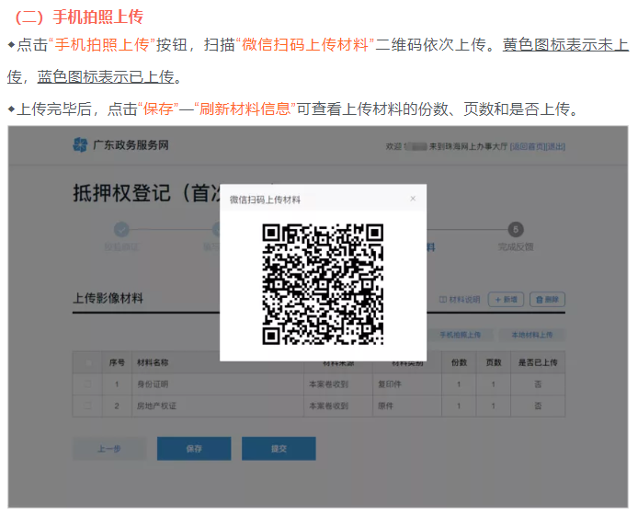The width and height of the screenshot is (638, 515).
Task: Click the 退出 link in header
Action: coord(556,146)
